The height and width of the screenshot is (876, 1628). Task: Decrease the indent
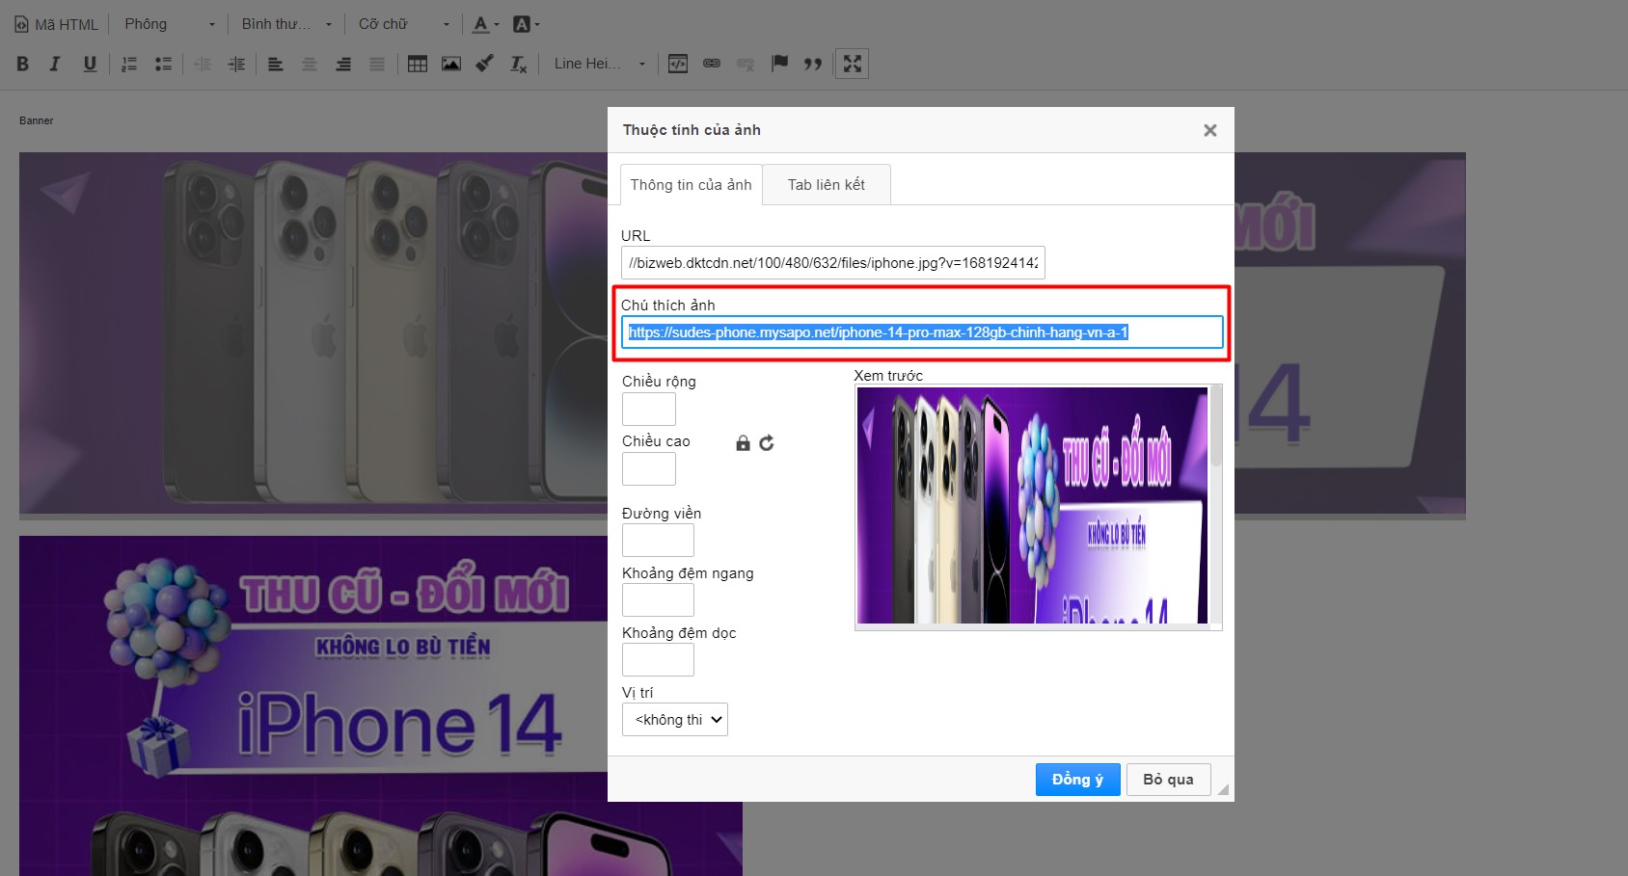click(203, 64)
